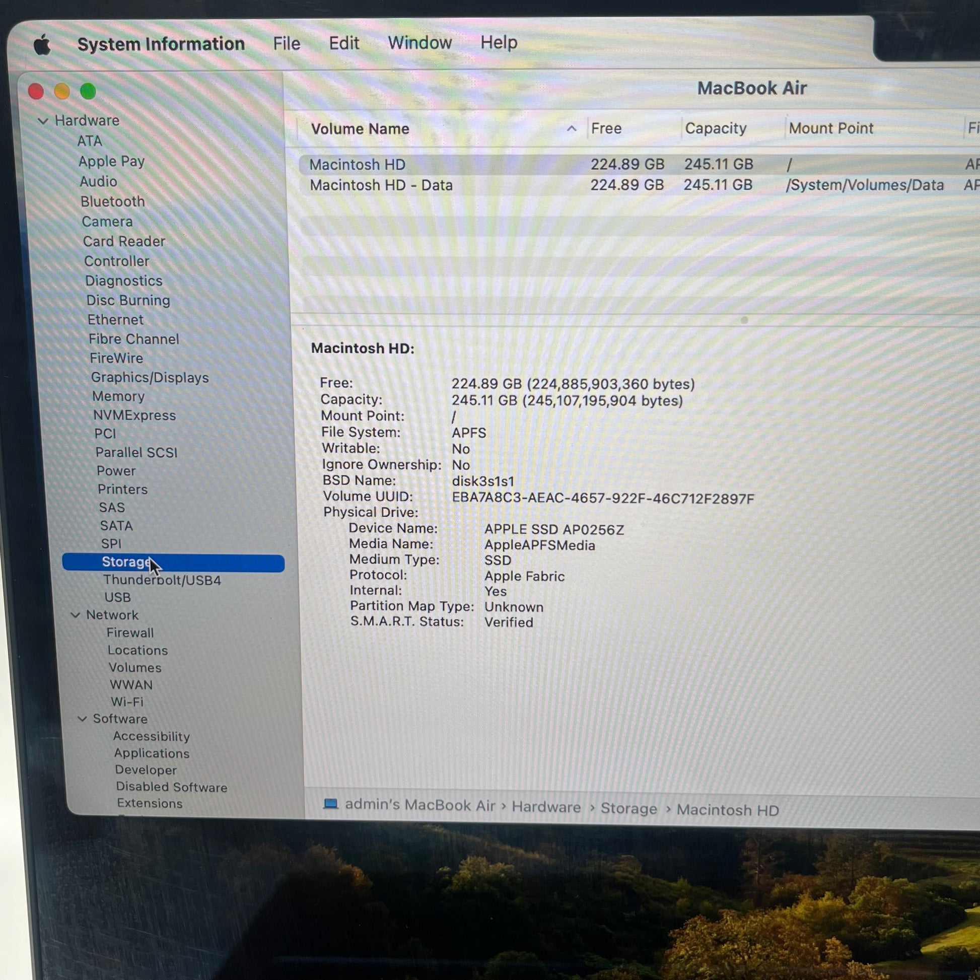This screenshot has width=980, height=980.
Task: Click the Free column header
Action: coord(606,128)
